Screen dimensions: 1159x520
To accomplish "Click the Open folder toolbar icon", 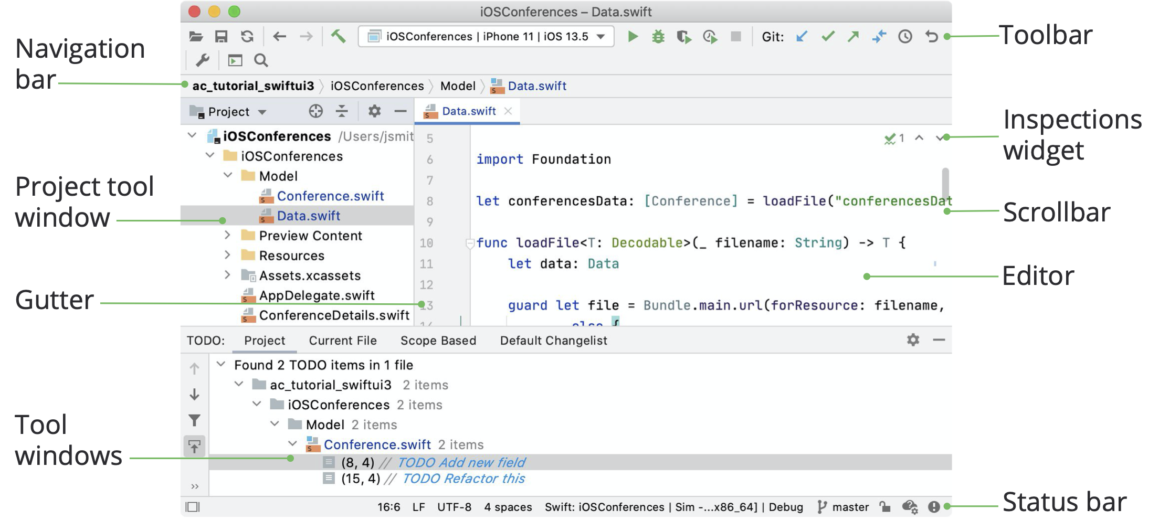I will tap(196, 36).
